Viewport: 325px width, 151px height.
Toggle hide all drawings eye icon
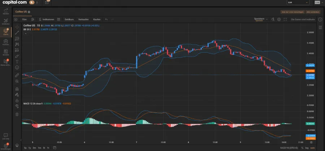pyautogui.click(x=17, y=106)
